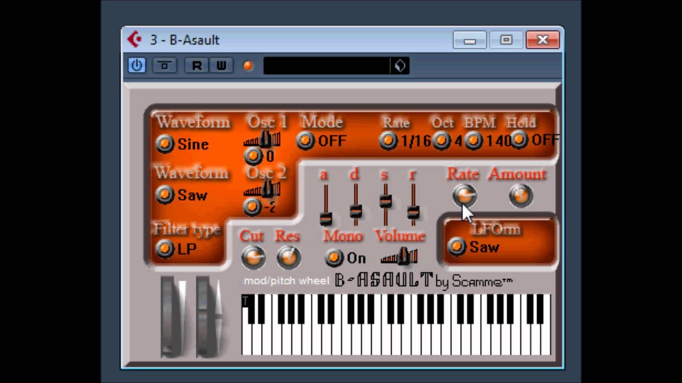Toggle the Hold knob (OFF)
Screen dimensions: 682x383
click(519, 139)
